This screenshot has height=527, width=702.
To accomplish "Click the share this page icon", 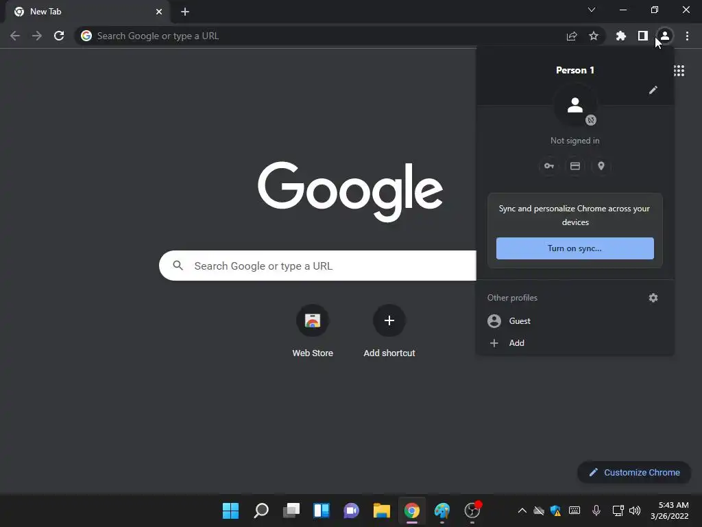I will coord(572,36).
